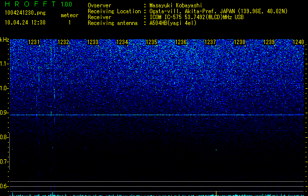
Task: Click the 1231 time marker
Action: (x=34, y=42)
